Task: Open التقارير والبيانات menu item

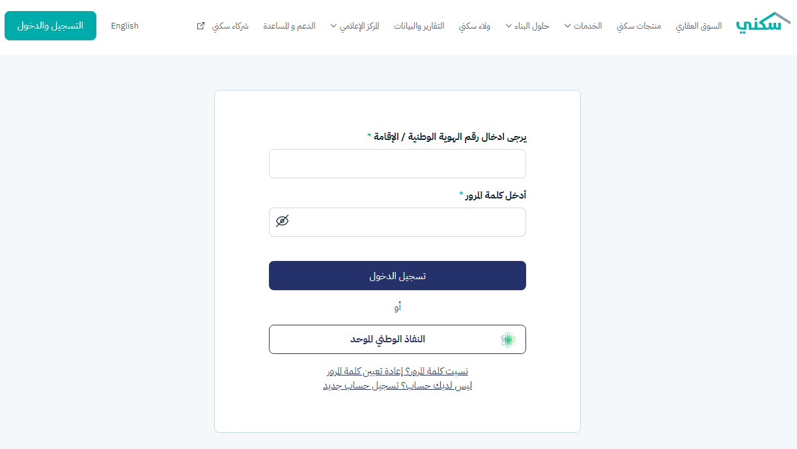Action: tap(419, 26)
